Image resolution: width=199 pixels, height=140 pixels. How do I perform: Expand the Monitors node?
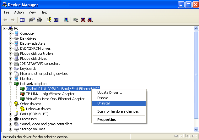point(11,79)
